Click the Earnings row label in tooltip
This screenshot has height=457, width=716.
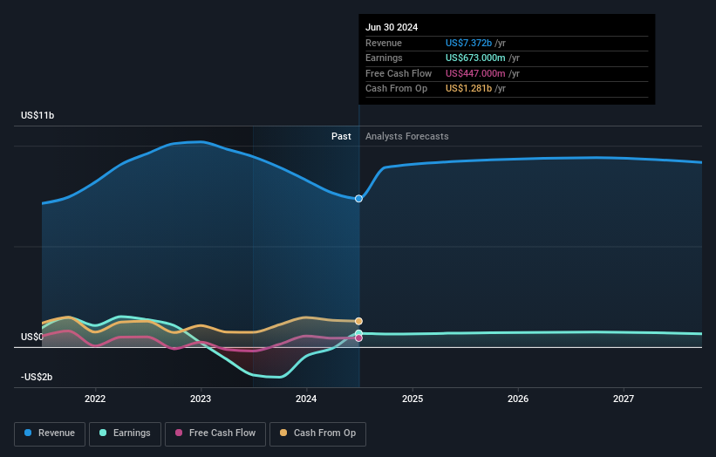click(384, 58)
